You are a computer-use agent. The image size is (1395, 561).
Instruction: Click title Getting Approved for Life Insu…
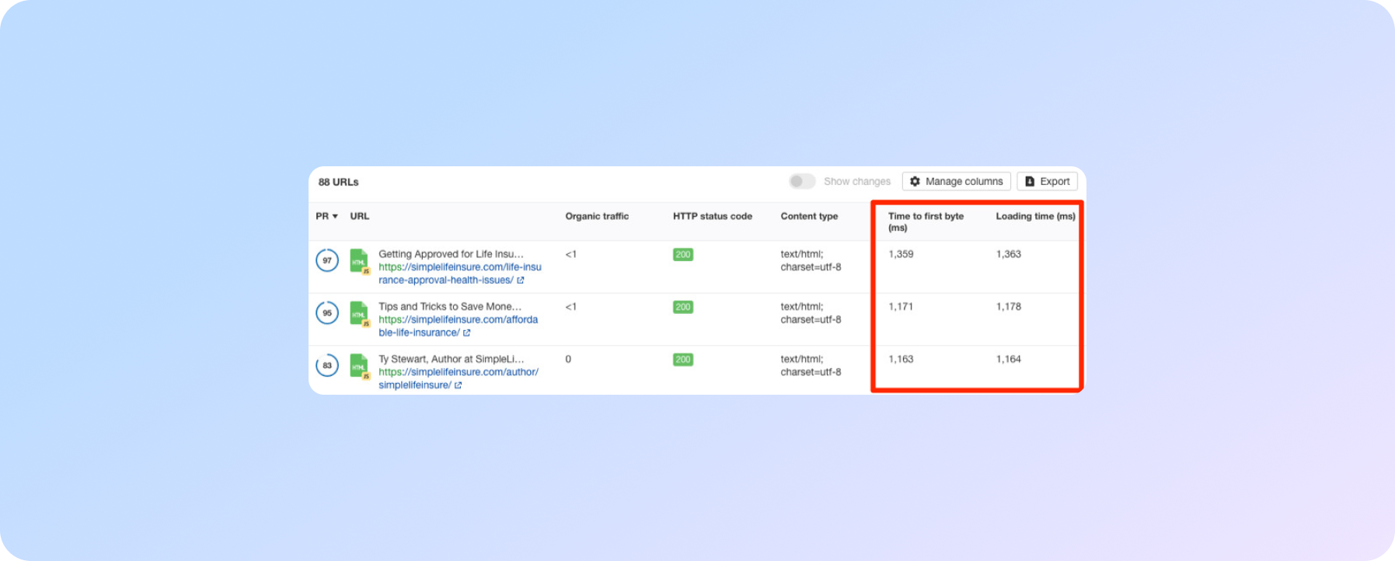click(x=451, y=254)
